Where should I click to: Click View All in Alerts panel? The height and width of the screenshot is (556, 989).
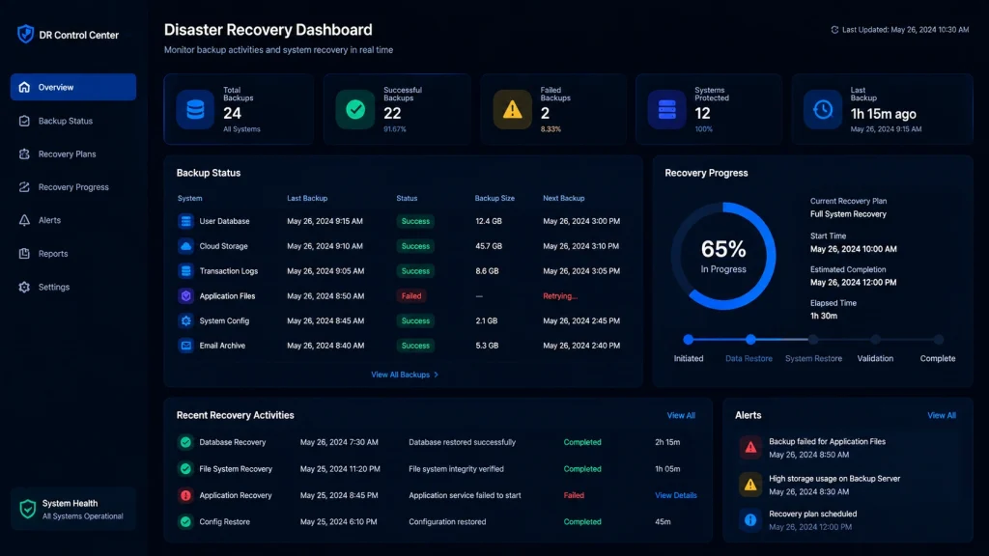(x=941, y=415)
